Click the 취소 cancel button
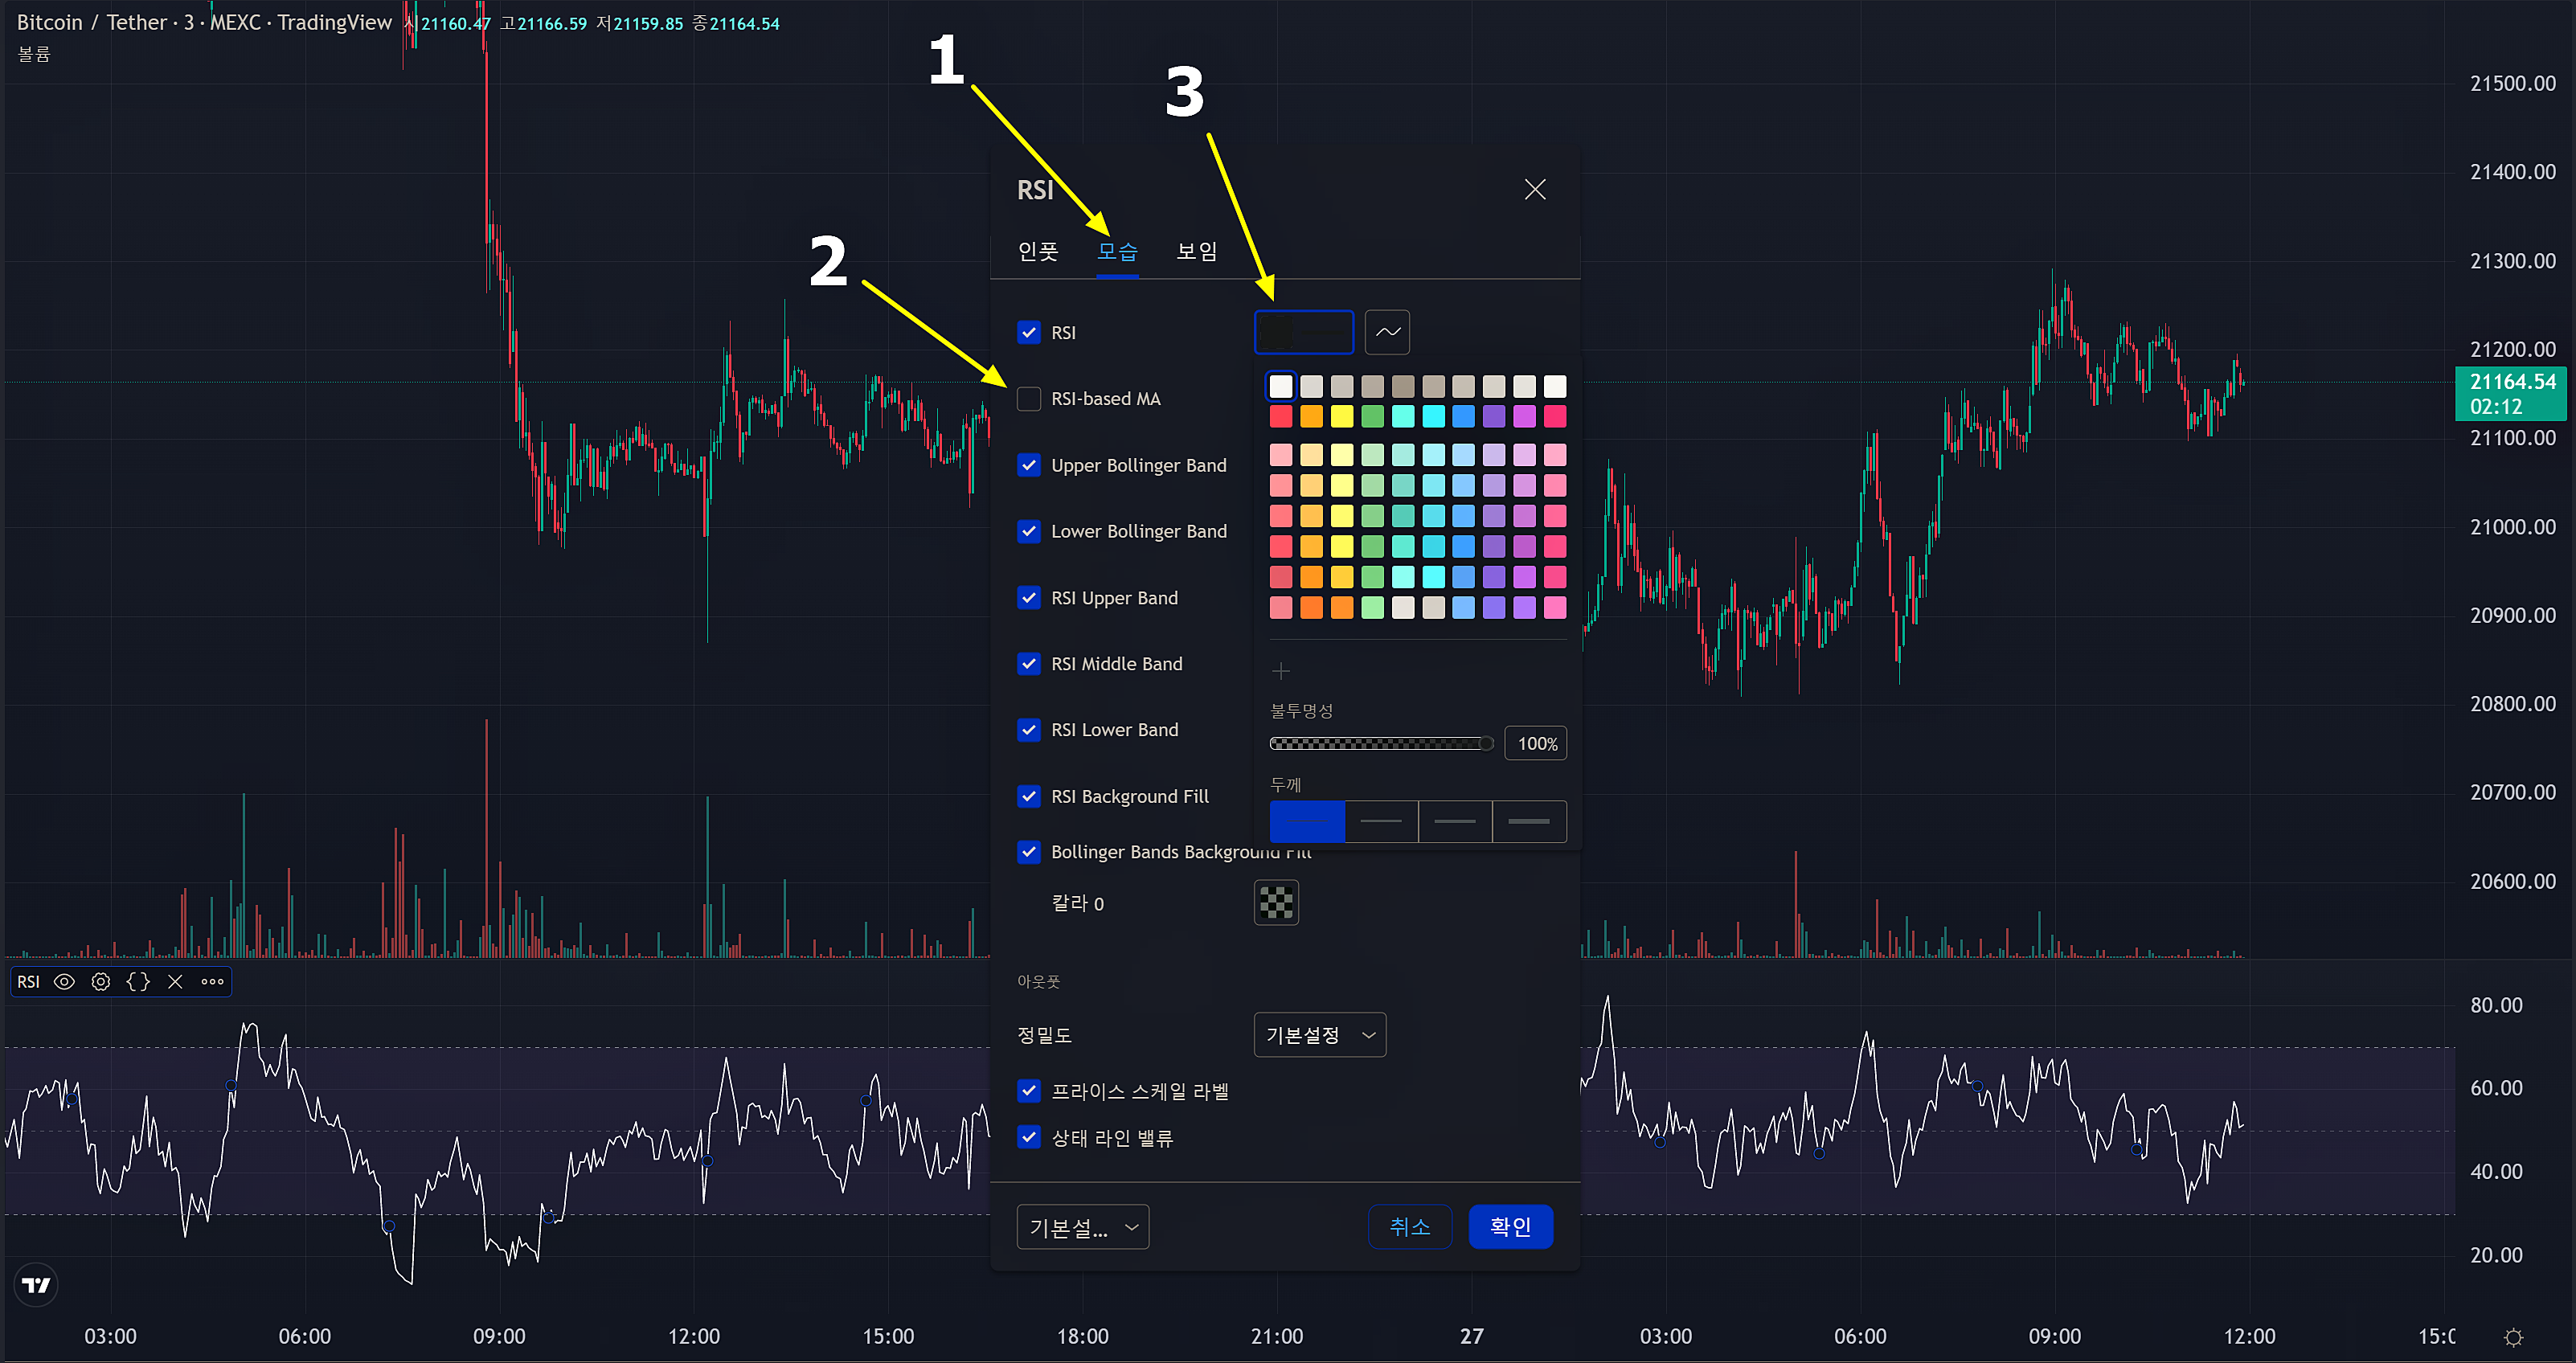Image resolution: width=2576 pixels, height=1363 pixels. [1410, 1227]
